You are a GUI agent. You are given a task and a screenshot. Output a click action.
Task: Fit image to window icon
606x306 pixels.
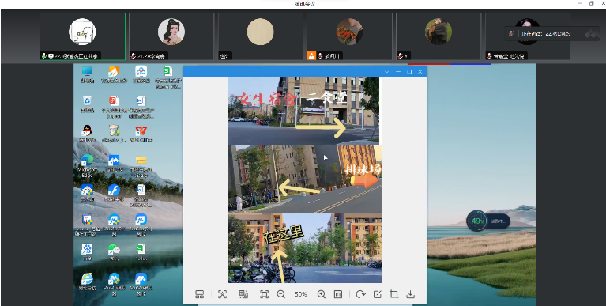pyautogui.click(x=264, y=294)
